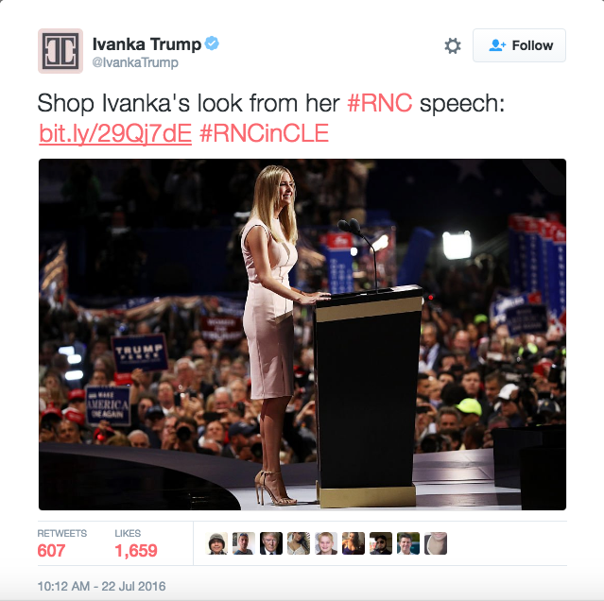Viewport: 604px width, 601px height.
Task: Open the Ivanka Trump display name
Action: (147, 43)
